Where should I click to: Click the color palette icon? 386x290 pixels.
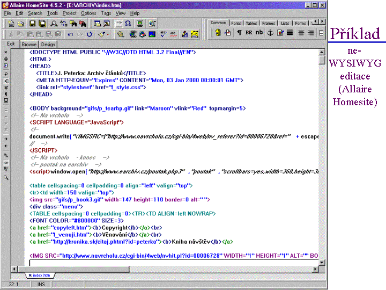coord(121,34)
